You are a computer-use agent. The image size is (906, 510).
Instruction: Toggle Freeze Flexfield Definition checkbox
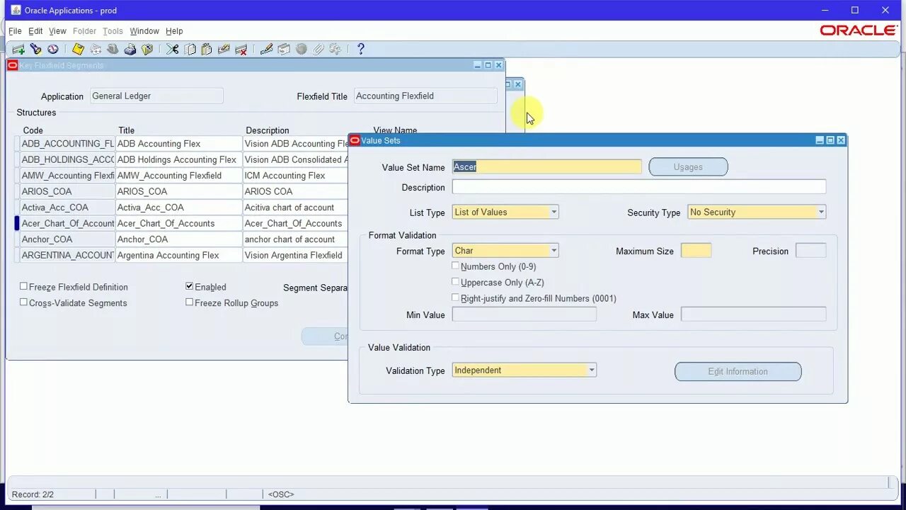(23, 286)
